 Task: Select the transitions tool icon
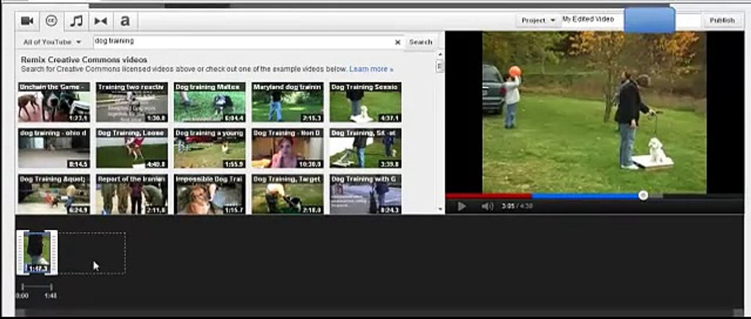click(101, 21)
